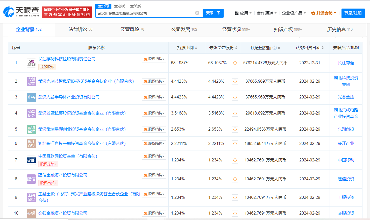This screenshot has height=220, width=370.
Task: Click the 股权冻结 tag under 中国互联网投资基金
Action: pos(48,164)
